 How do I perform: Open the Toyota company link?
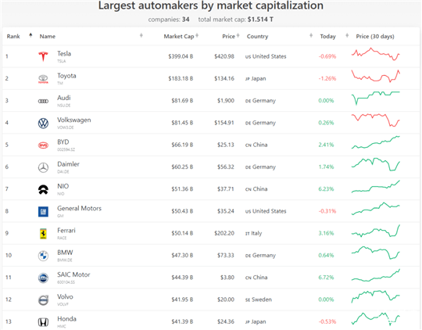(66, 76)
